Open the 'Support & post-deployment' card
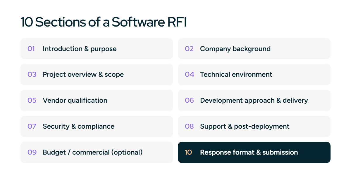Image resolution: width=351 pixels, height=175 pixels. tap(254, 127)
